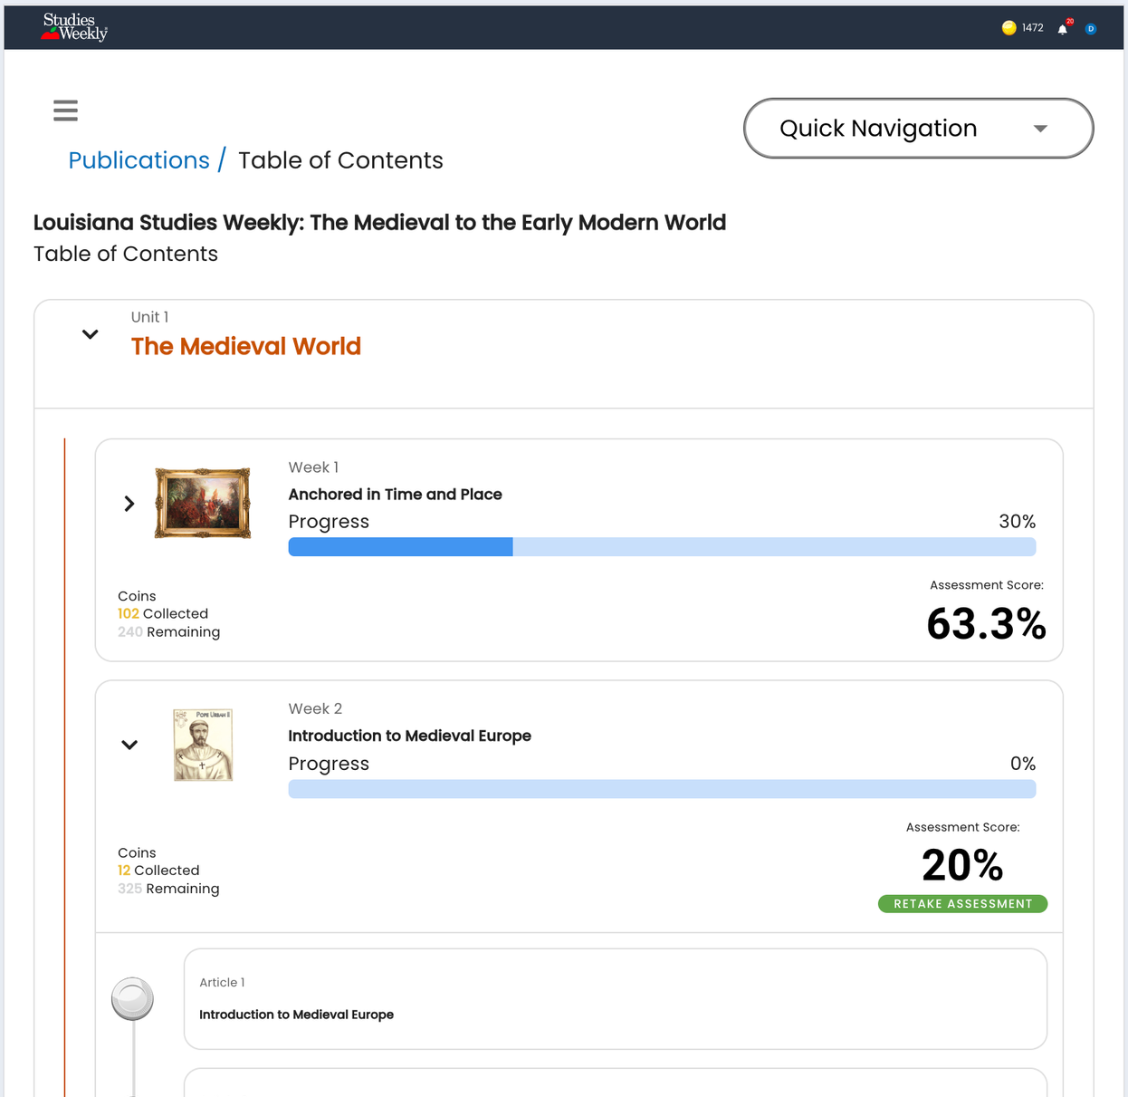The height and width of the screenshot is (1097, 1128).
Task: Click the Louisiana Studies Weekly publication heading
Action: click(x=379, y=223)
